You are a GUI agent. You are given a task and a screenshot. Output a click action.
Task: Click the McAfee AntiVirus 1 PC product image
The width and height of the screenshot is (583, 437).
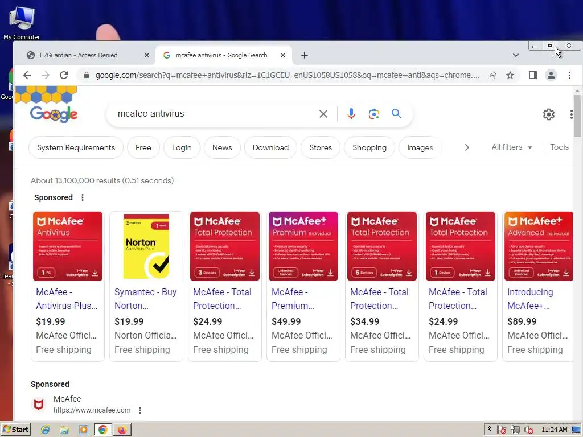pyautogui.click(x=68, y=246)
